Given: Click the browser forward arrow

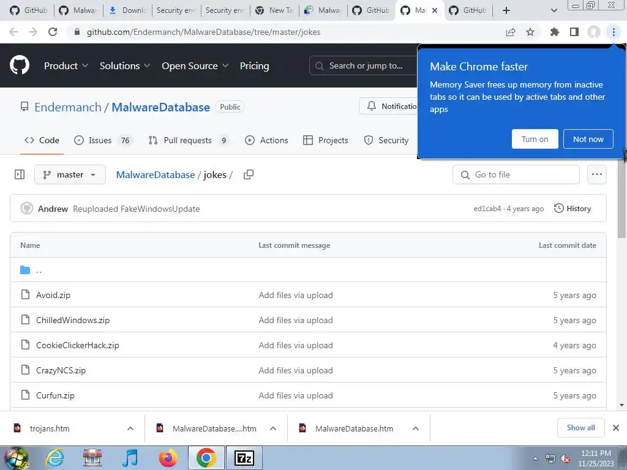Looking at the screenshot, I should pyautogui.click(x=33, y=32).
